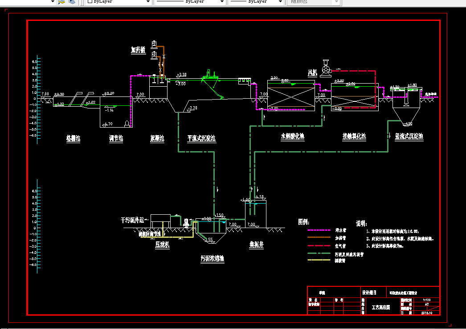
Task: Click the brown dosing pipe legend line
Action: 319,237
